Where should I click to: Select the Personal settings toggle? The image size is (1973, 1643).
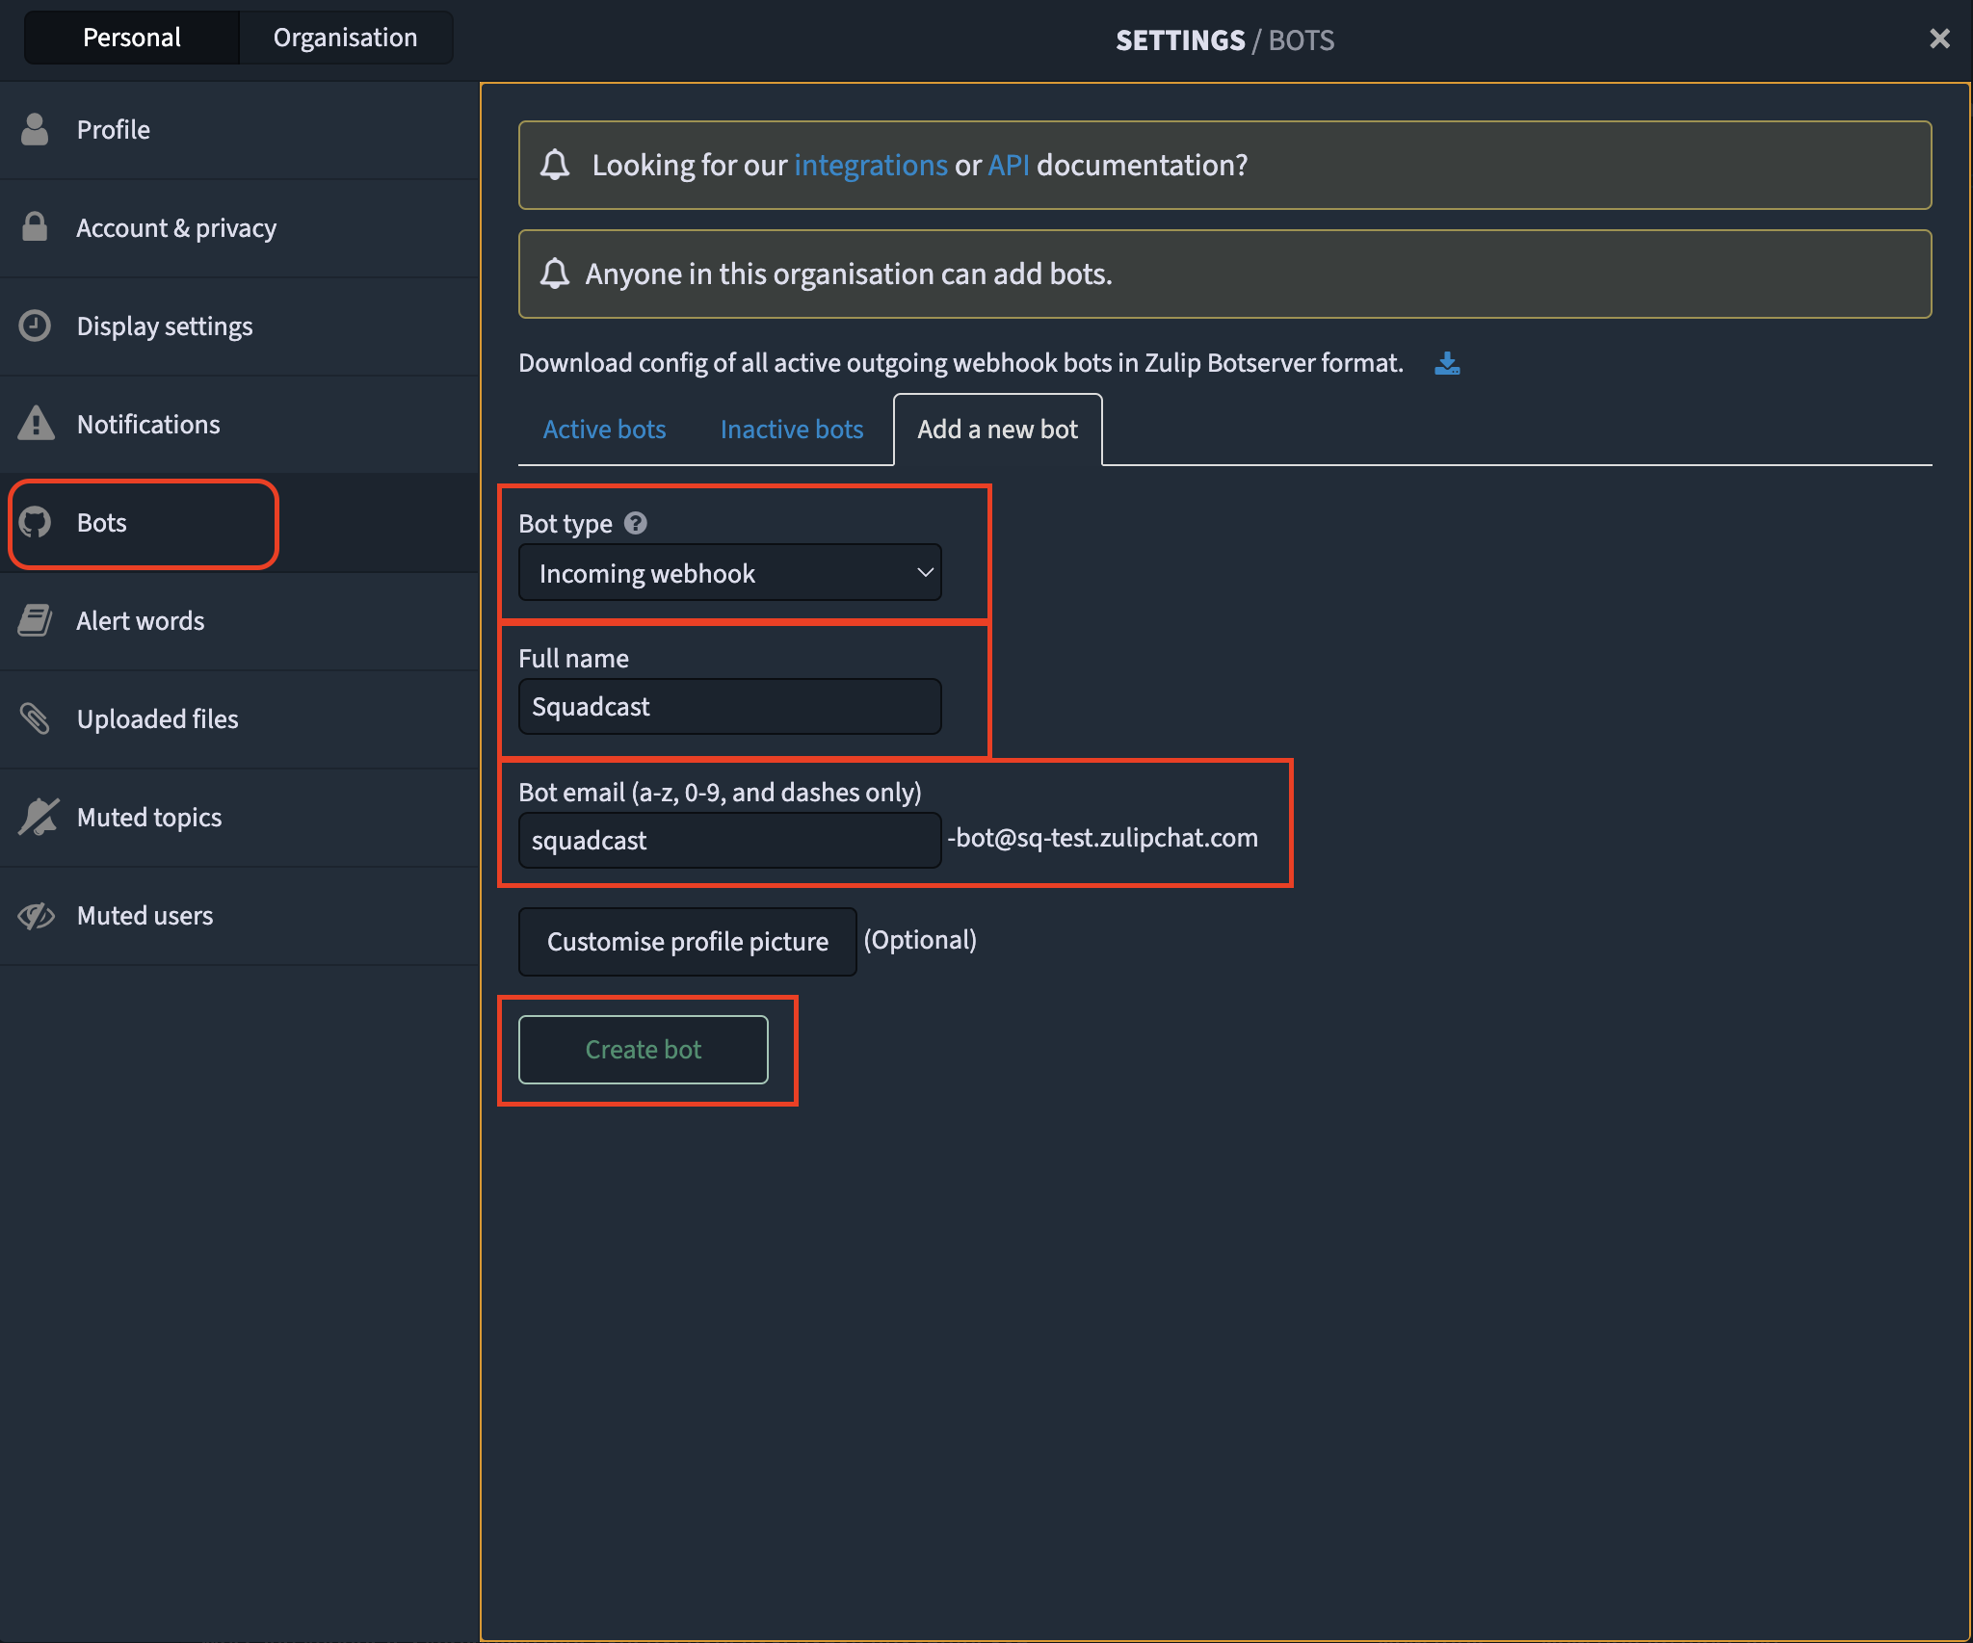click(132, 38)
